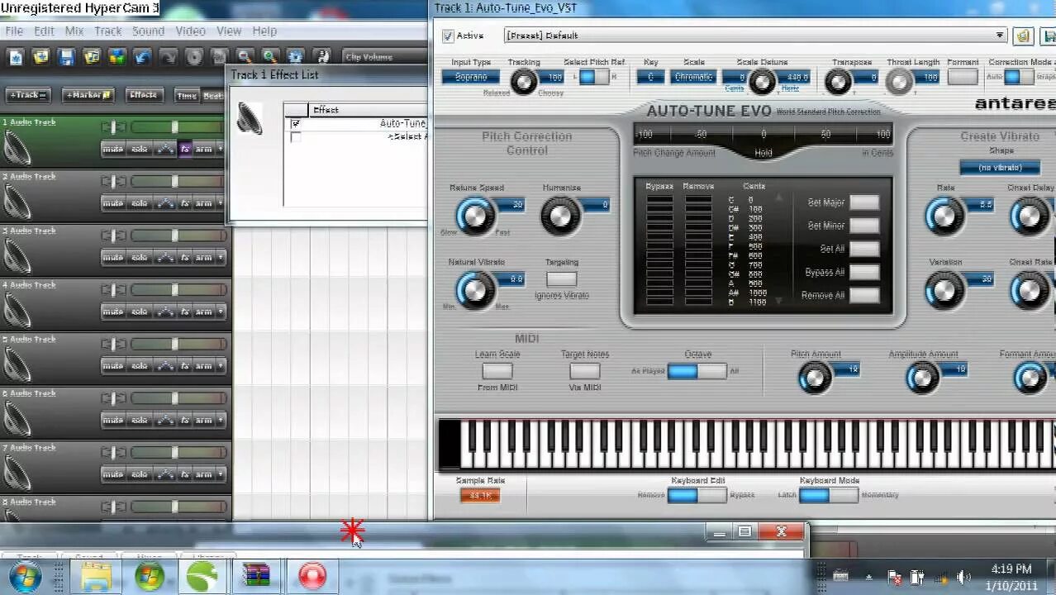Click the Zoom Out magnifier icon
This screenshot has height=595, width=1056.
[245, 57]
